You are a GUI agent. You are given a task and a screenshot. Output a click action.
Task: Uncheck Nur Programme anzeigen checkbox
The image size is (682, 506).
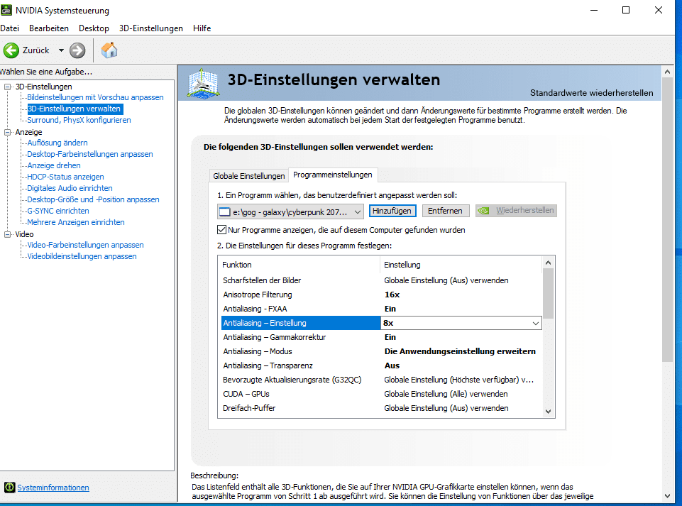222,230
